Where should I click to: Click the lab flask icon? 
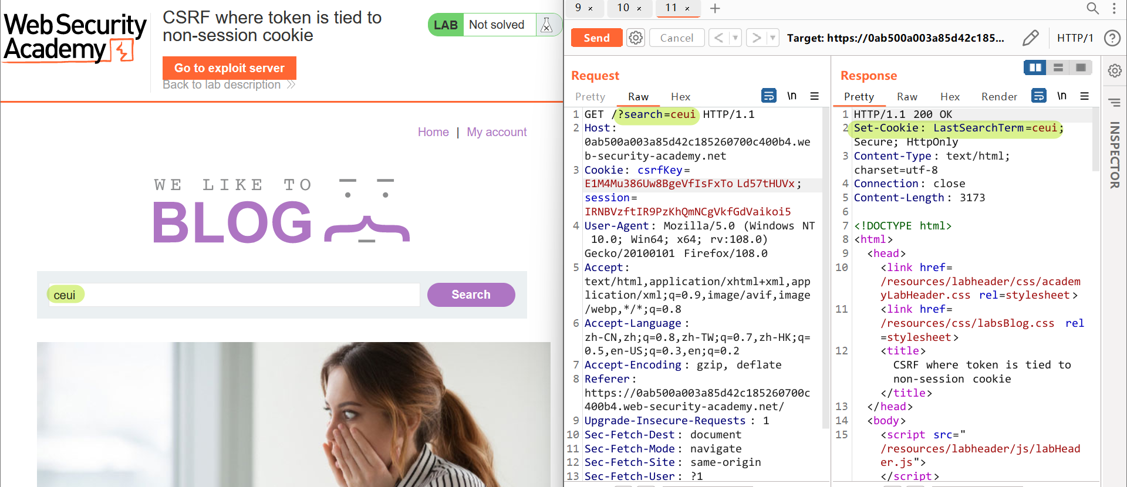click(x=546, y=25)
